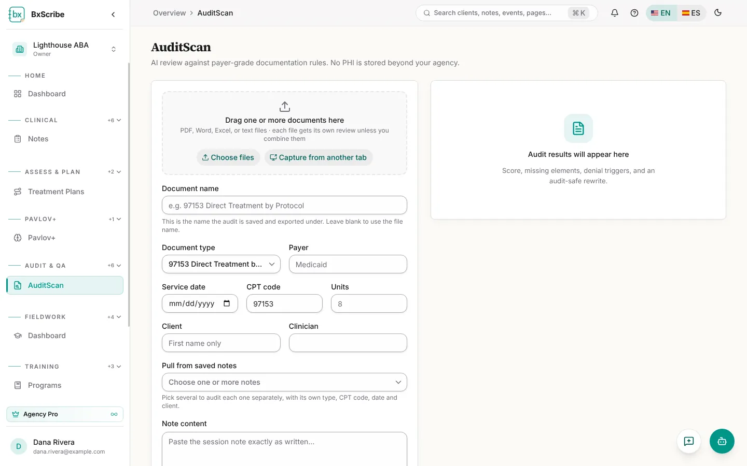This screenshot has height=466, width=747.
Task: Go to Dashboard under Home
Action: coord(65,94)
